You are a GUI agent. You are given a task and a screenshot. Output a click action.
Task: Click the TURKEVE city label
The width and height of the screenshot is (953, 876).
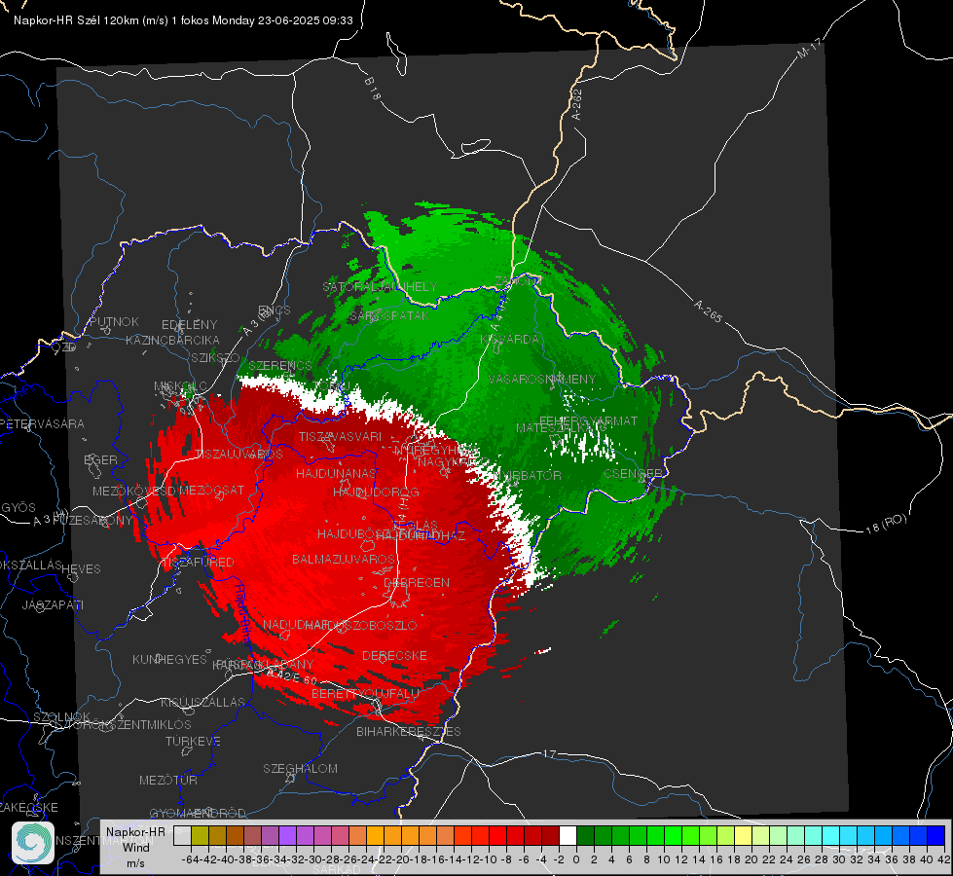[194, 741]
